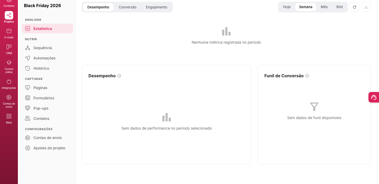Viewport: 379px width, 184px height.
Task: Open CRM in the left rail
Action: point(9,49)
